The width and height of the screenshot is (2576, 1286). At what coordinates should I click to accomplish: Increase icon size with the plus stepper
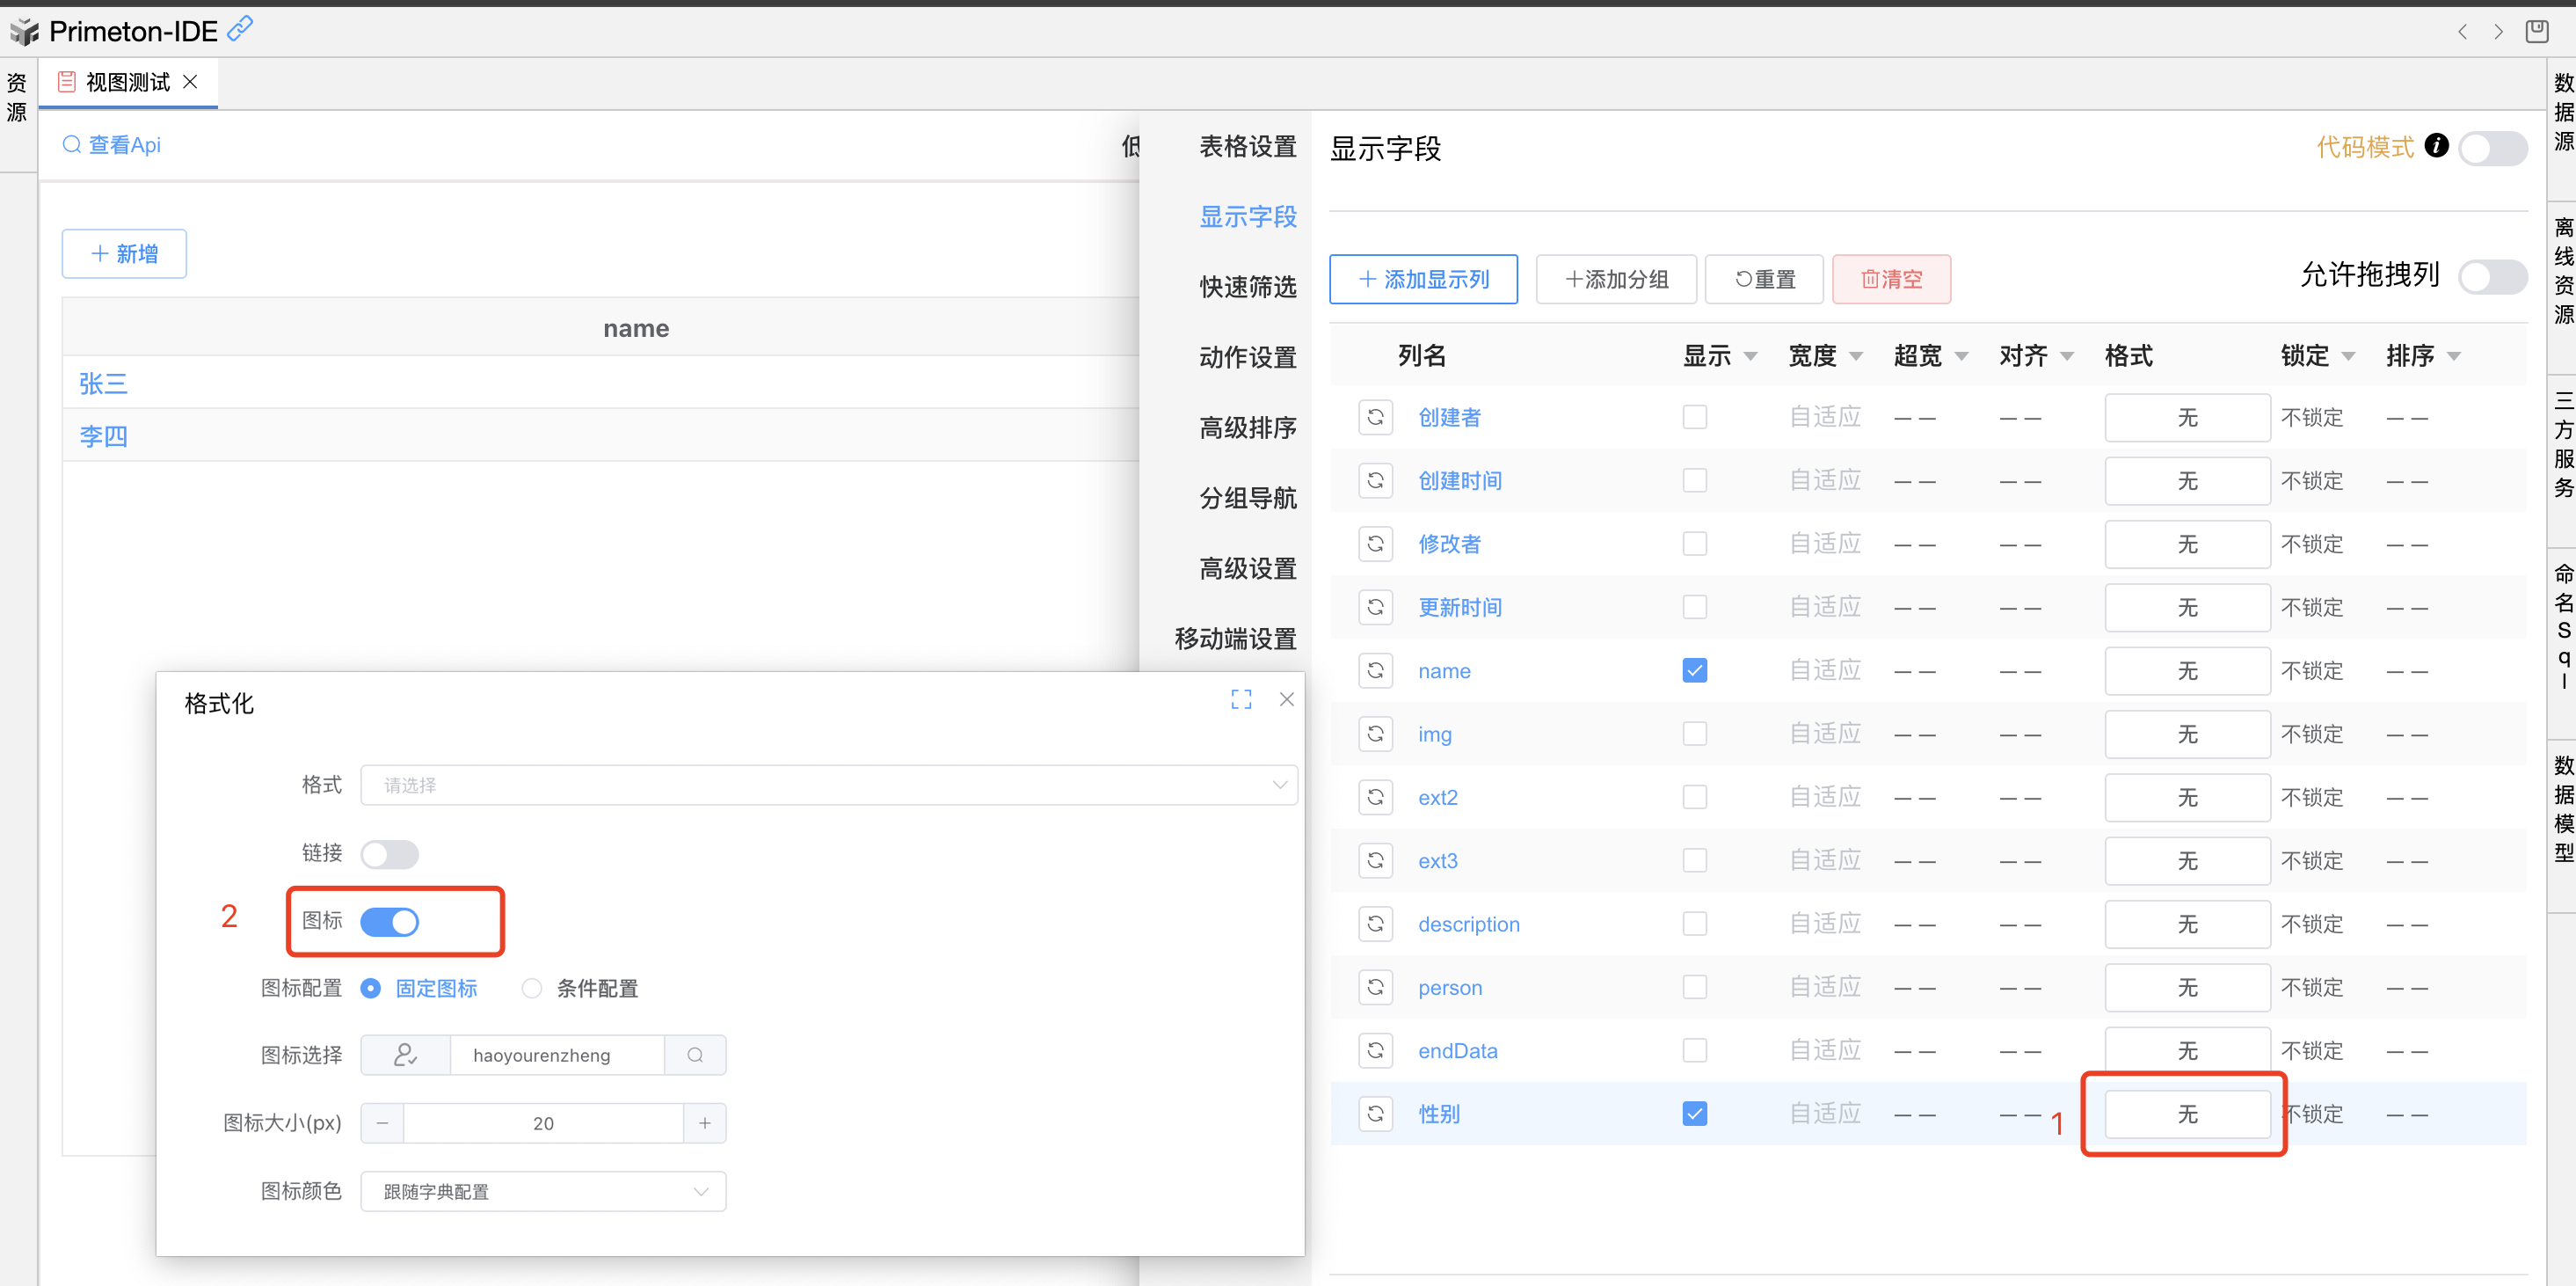(x=705, y=1123)
